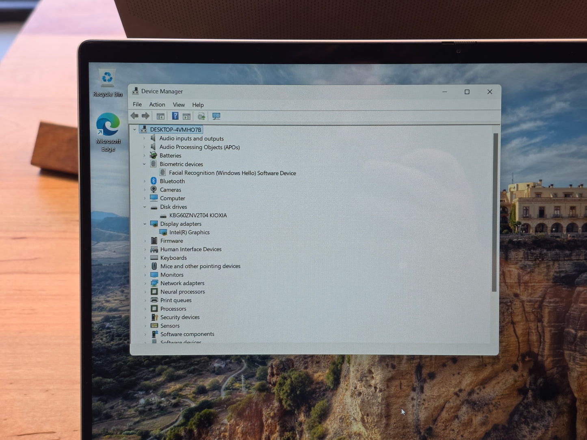Image resolution: width=587 pixels, height=440 pixels.
Task: Collapse the Disk drives category
Action: (145, 207)
